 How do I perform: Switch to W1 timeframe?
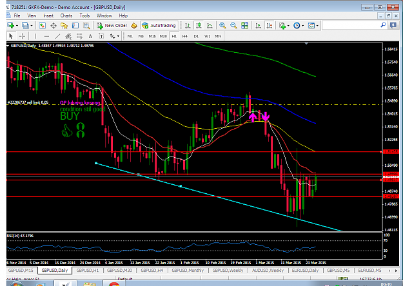207,36
